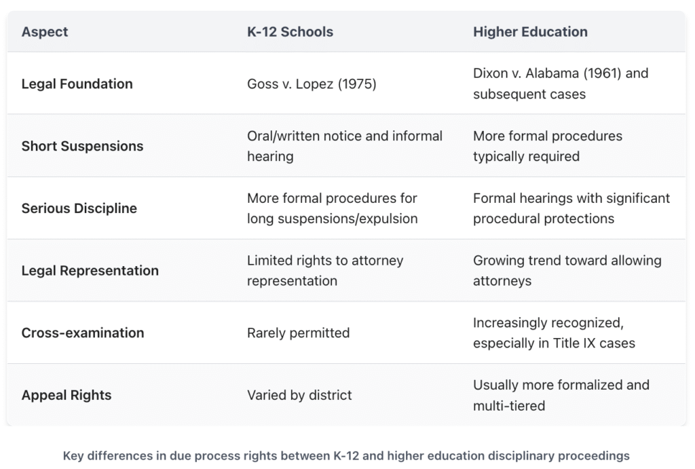
Task: Select the Appeal Rights row label
Action: [x=66, y=395]
